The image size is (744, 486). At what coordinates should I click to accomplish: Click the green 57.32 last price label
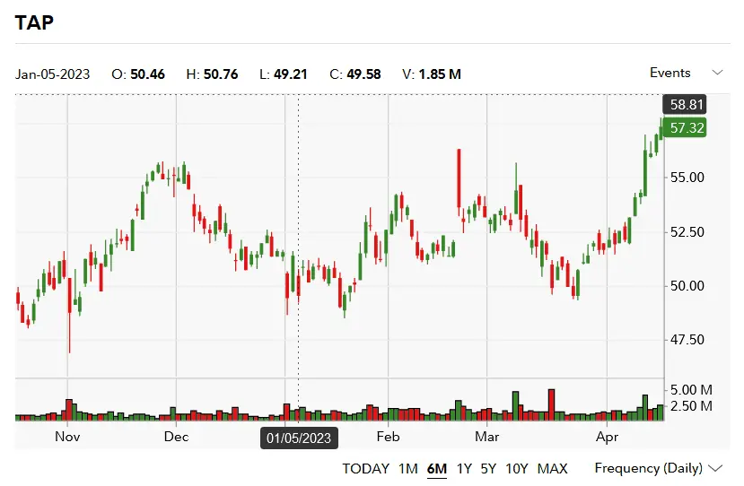pyautogui.click(x=685, y=127)
